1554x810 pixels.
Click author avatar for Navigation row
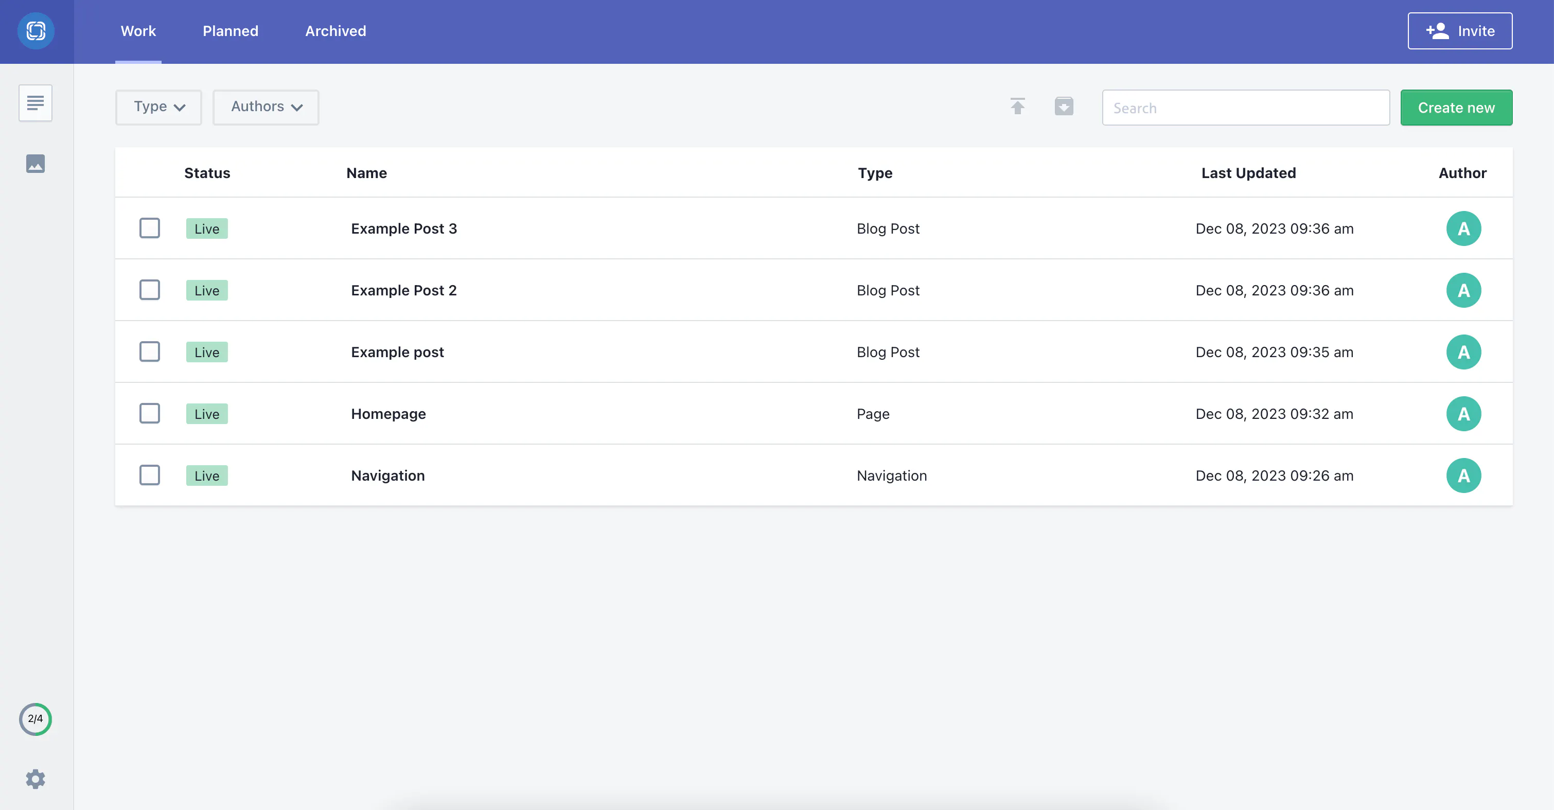point(1463,476)
